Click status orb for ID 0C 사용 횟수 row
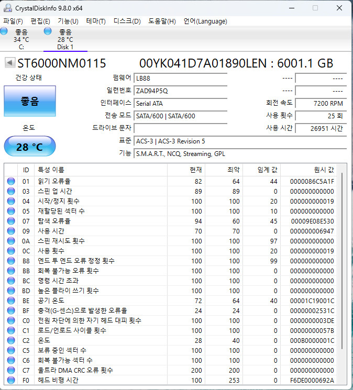 pos(11,251)
